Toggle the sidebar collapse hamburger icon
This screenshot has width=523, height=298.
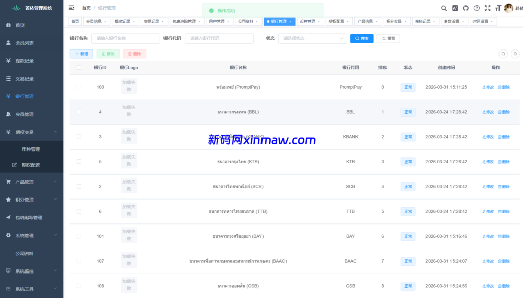72,8
